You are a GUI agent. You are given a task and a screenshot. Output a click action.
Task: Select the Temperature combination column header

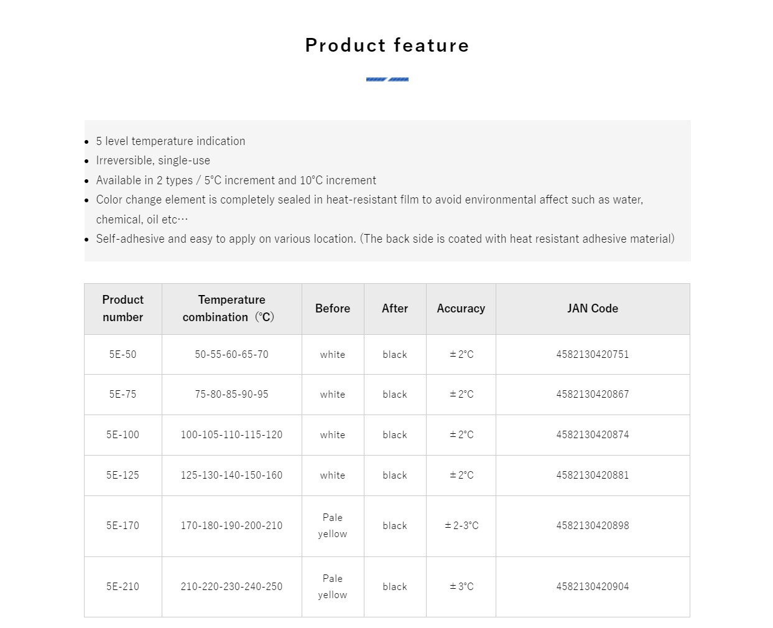pos(232,309)
